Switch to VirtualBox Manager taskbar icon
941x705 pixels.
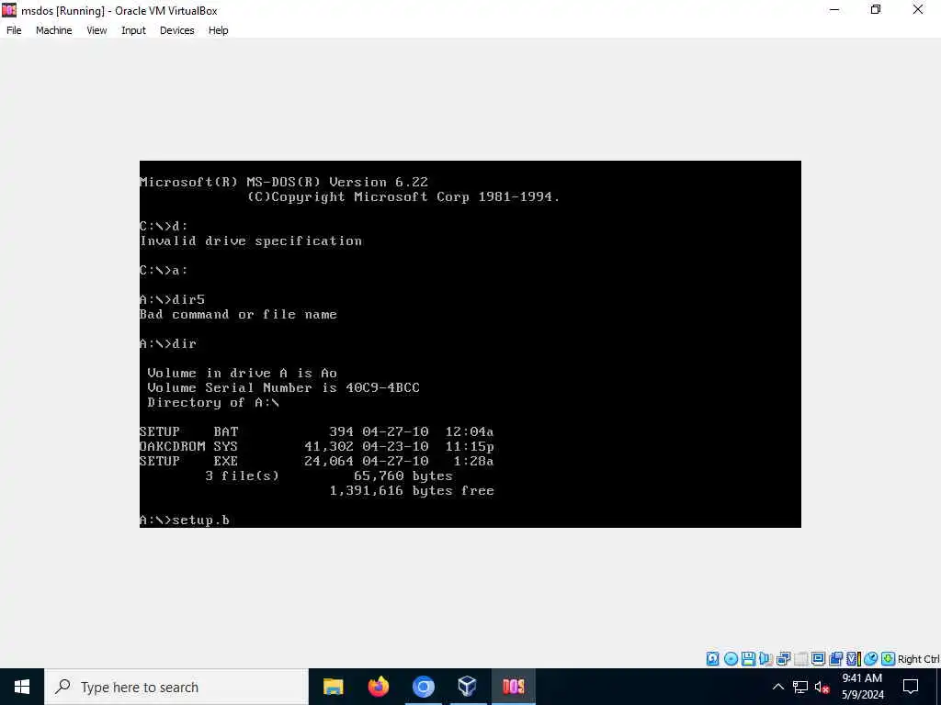click(x=468, y=687)
